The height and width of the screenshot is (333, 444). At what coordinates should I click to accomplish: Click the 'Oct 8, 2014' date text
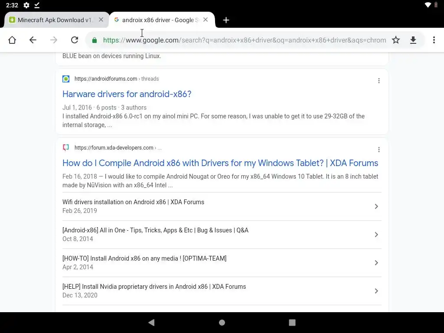[x=78, y=239]
